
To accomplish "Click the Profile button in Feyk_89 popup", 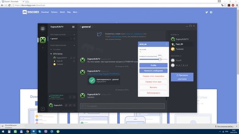I will point(153,66).
